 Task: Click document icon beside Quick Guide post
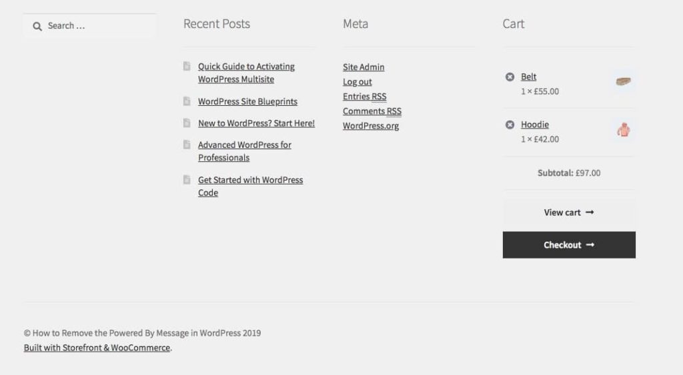tap(187, 67)
